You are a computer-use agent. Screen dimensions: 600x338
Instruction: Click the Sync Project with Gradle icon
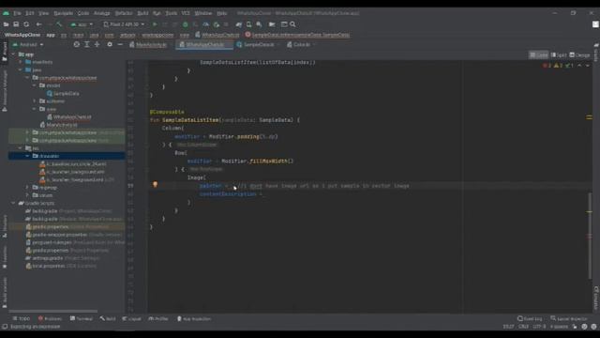(239, 24)
